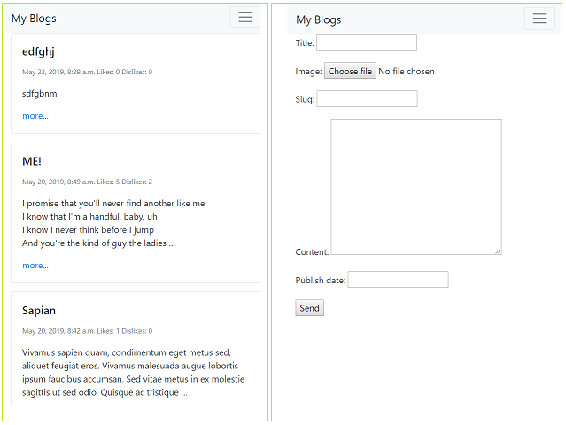
Task: Click inside the Content text area
Action: click(415, 186)
